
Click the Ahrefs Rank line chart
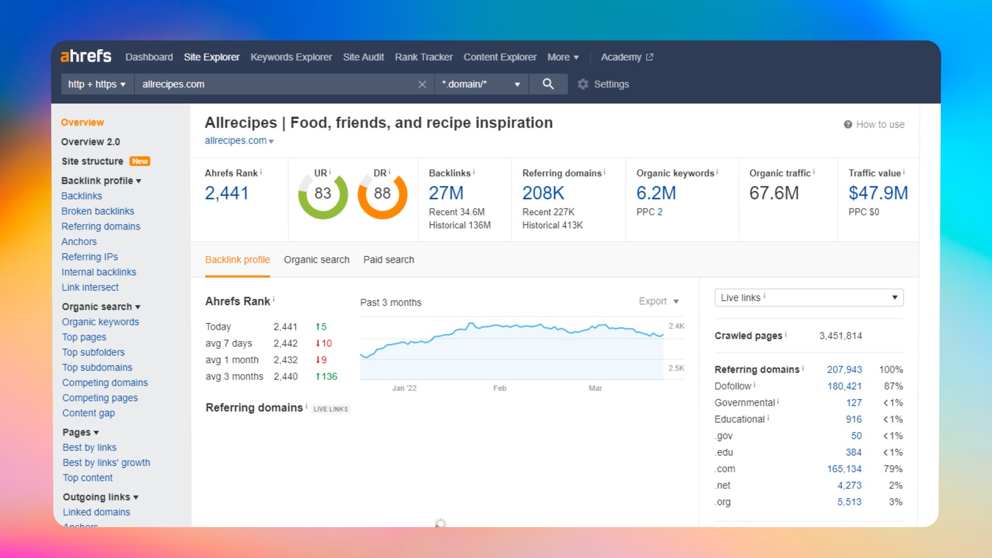[512, 349]
